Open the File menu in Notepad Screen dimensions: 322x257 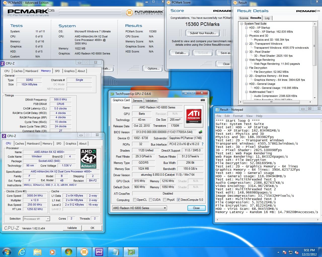219,116
